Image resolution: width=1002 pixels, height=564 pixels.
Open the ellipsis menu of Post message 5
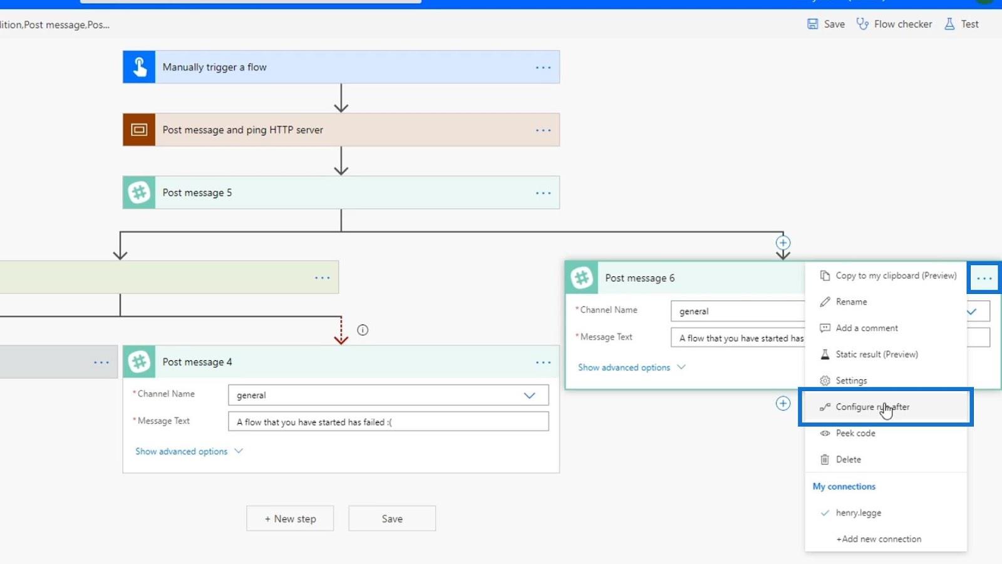click(543, 192)
